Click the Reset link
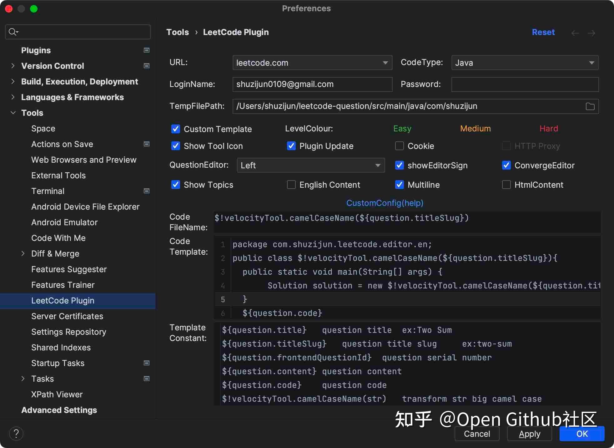 click(x=543, y=32)
